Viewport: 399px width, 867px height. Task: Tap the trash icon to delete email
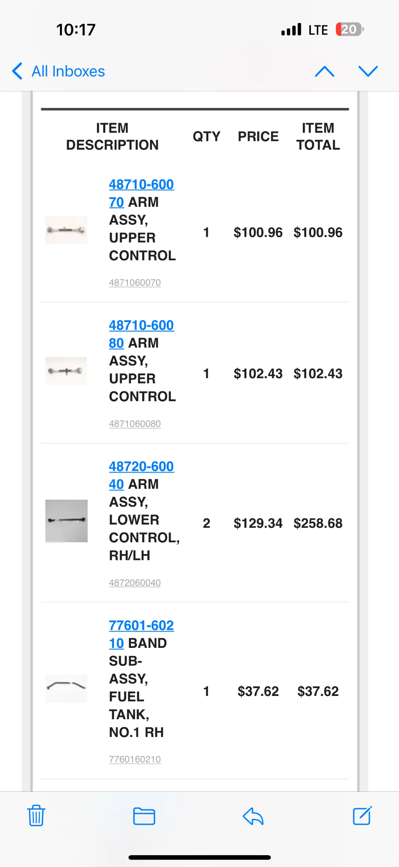click(x=36, y=815)
